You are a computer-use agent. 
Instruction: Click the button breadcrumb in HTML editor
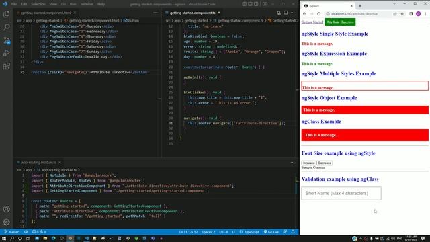132,21
